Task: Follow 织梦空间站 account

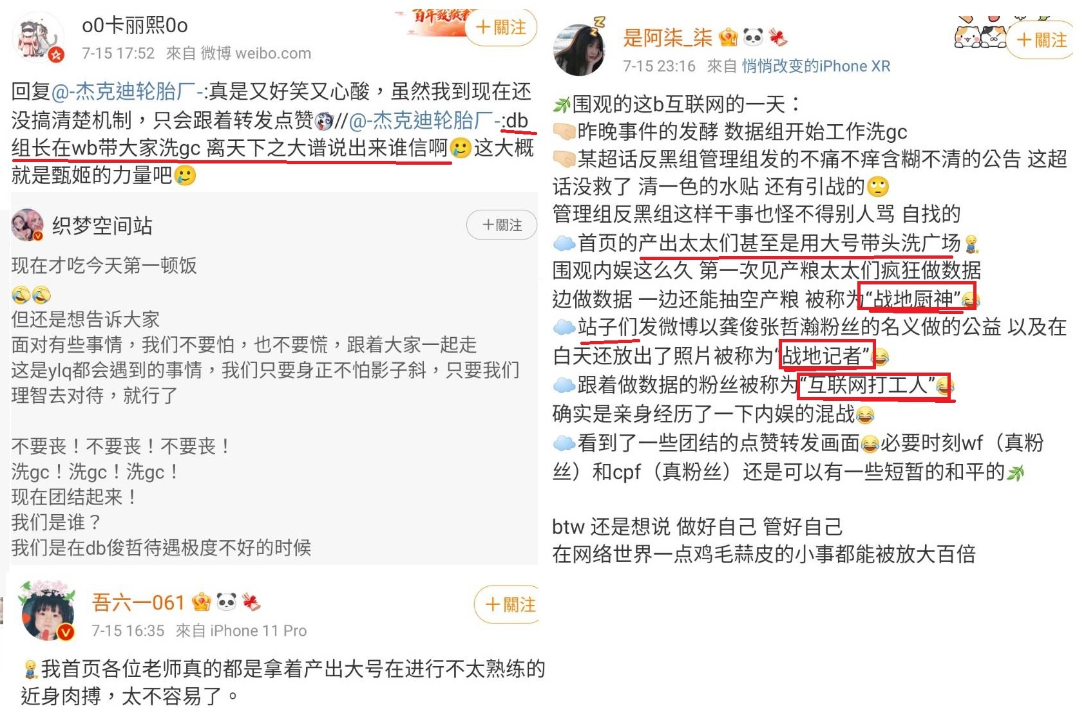Action: click(502, 225)
